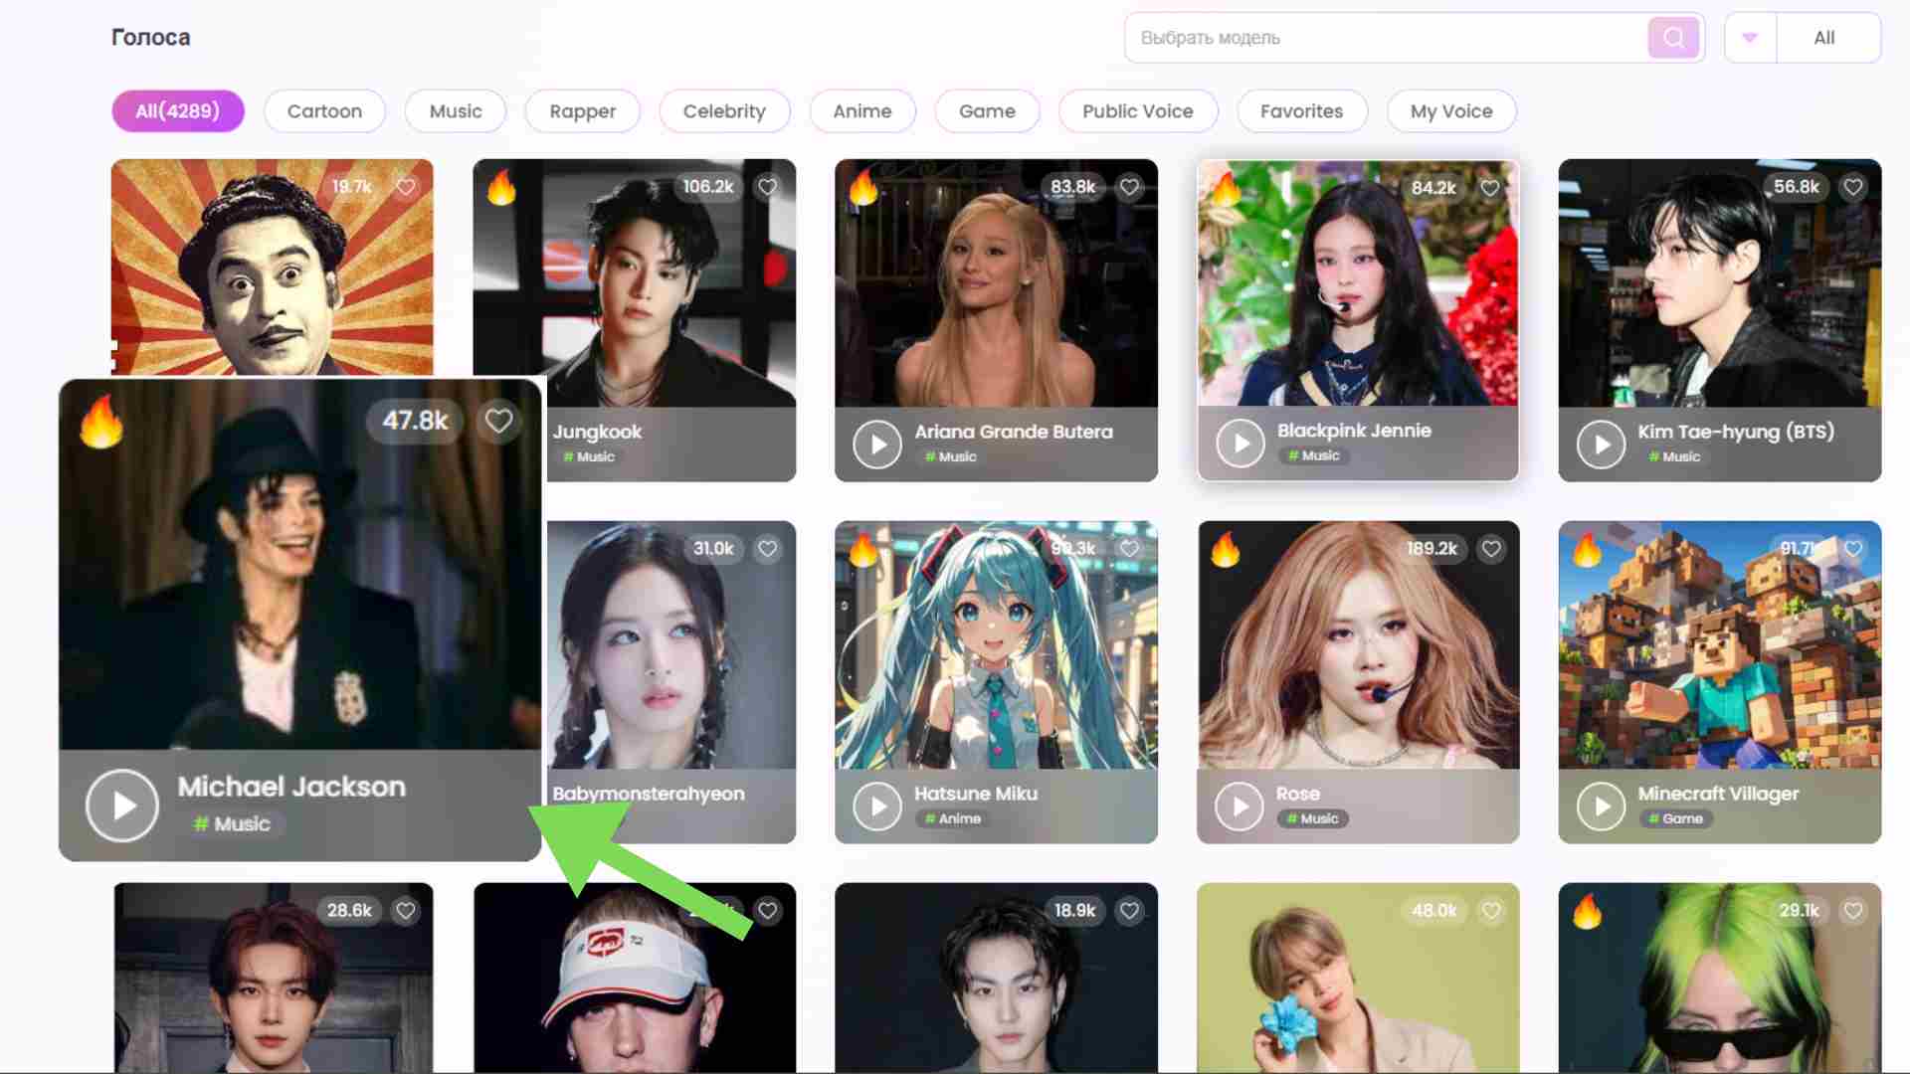Click the Music tag under Blackpink Jennie
This screenshot has height=1074, width=1910.
(x=1314, y=456)
